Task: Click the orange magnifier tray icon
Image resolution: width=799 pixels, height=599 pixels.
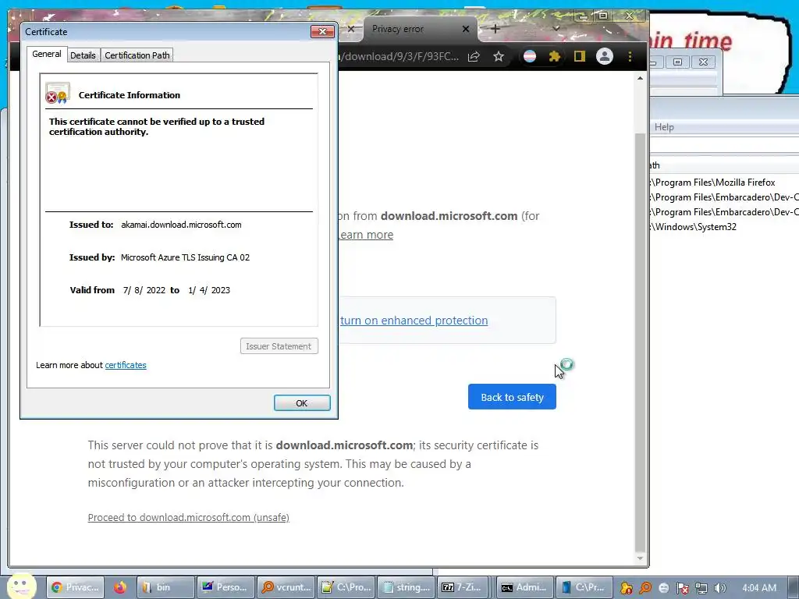Action: 645,588
